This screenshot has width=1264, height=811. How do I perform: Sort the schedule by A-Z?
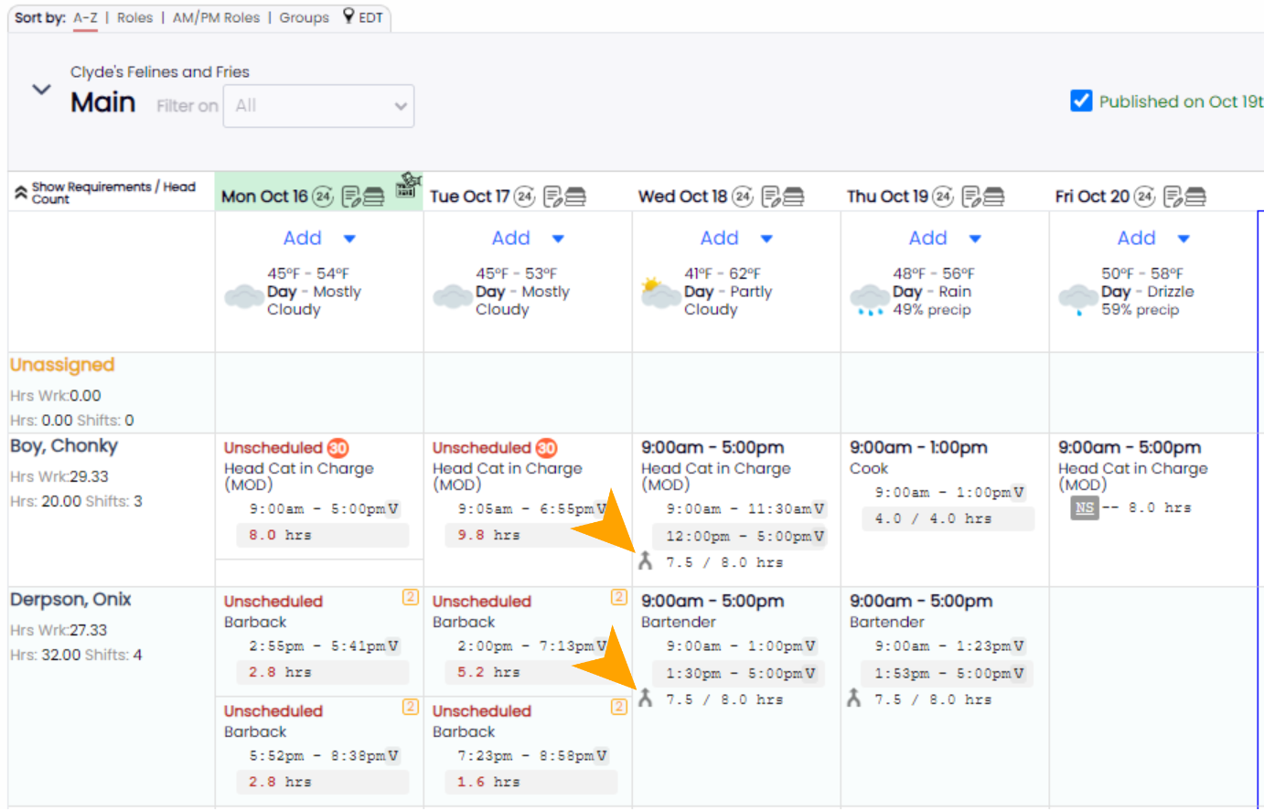tap(85, 17)
